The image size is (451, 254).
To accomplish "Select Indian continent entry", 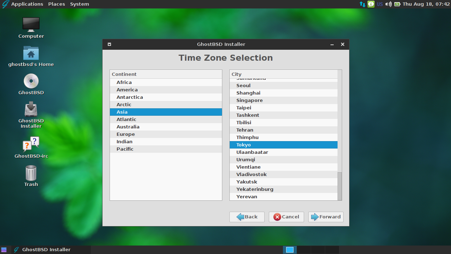I will (x=166, y=141).
